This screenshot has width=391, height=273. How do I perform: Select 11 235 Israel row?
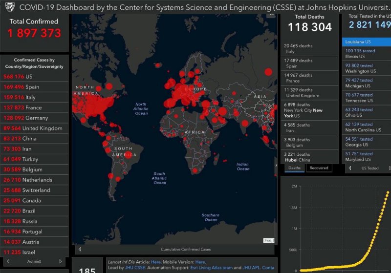(34, 252)
